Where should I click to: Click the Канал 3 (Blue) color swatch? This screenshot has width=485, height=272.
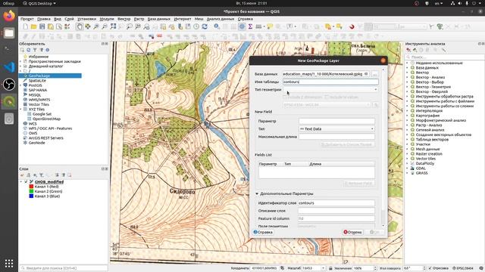pos(31,196)
